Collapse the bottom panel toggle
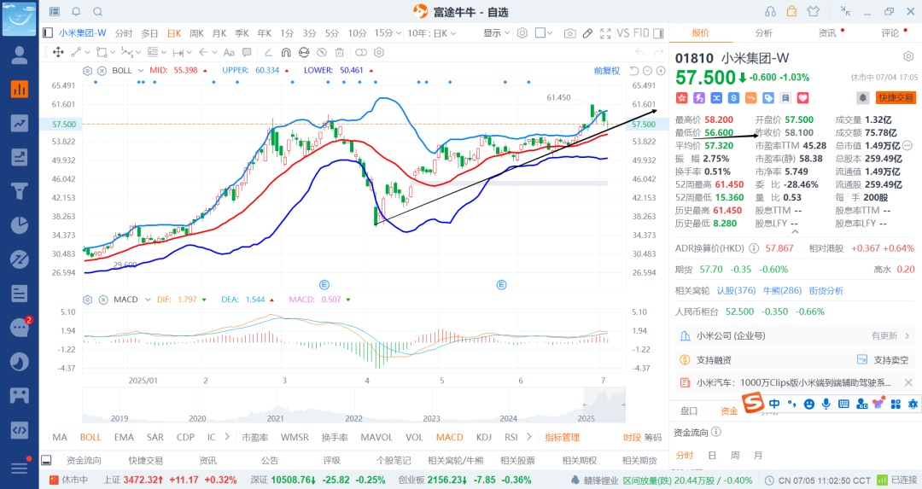This screenshot has width=922, height=489. (46, 460)
